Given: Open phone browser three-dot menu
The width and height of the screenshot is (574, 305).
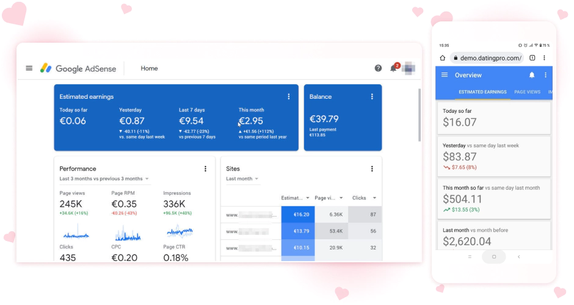Looking at the screenshot, I should pyautogui.click(x=544, y=58).
